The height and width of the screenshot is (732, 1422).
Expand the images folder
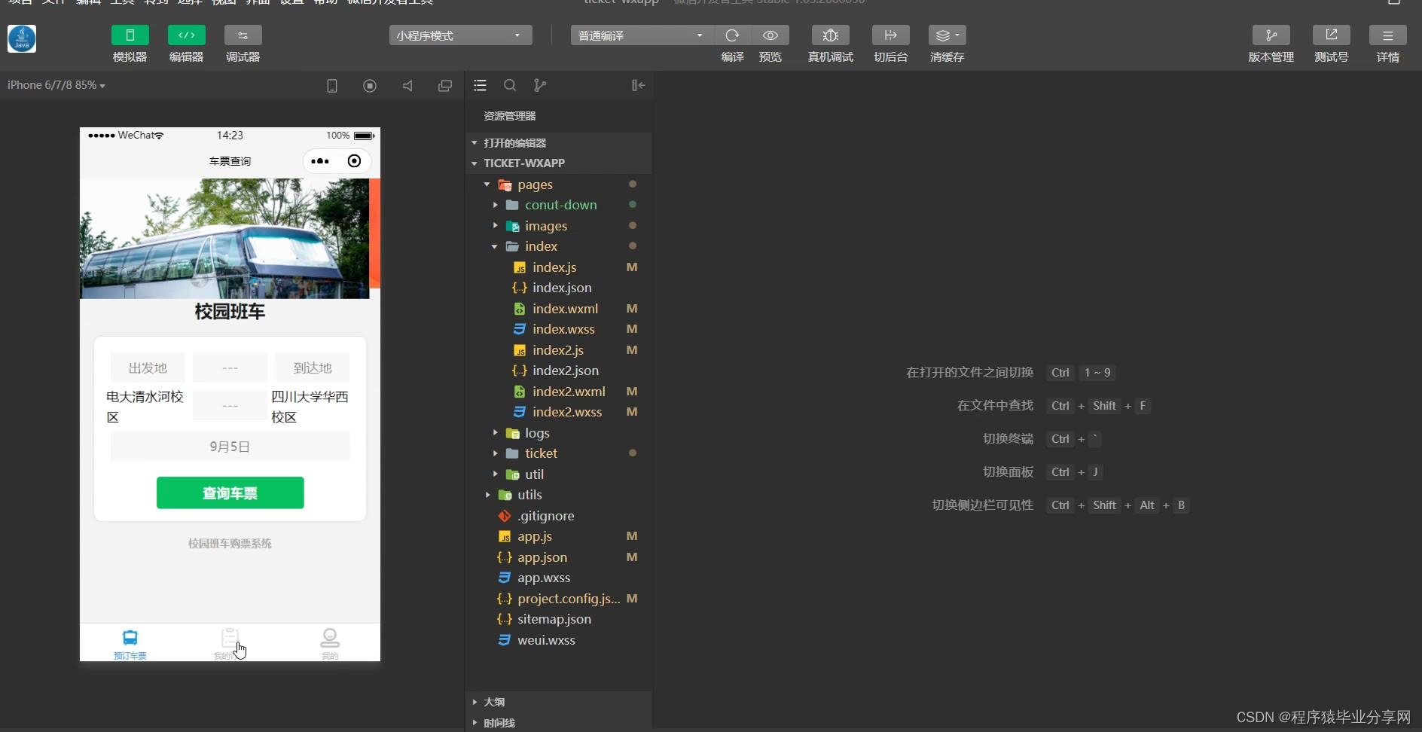(x=559, y=226)
